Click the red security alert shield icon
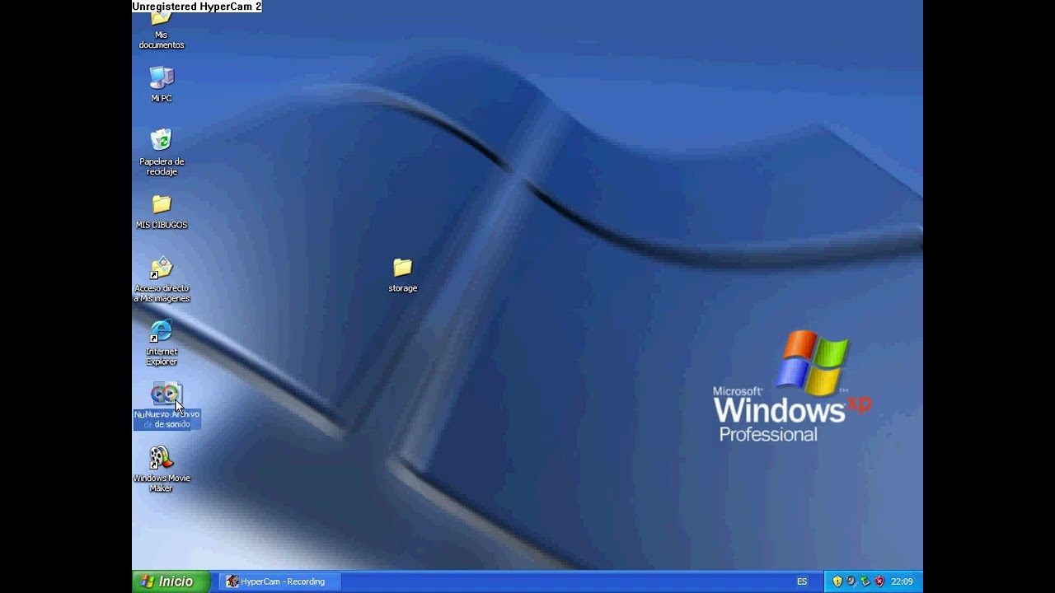Image resolution: width=1055 pixels, height=593 pixels. pyautogui.click(x=879, y=581)
